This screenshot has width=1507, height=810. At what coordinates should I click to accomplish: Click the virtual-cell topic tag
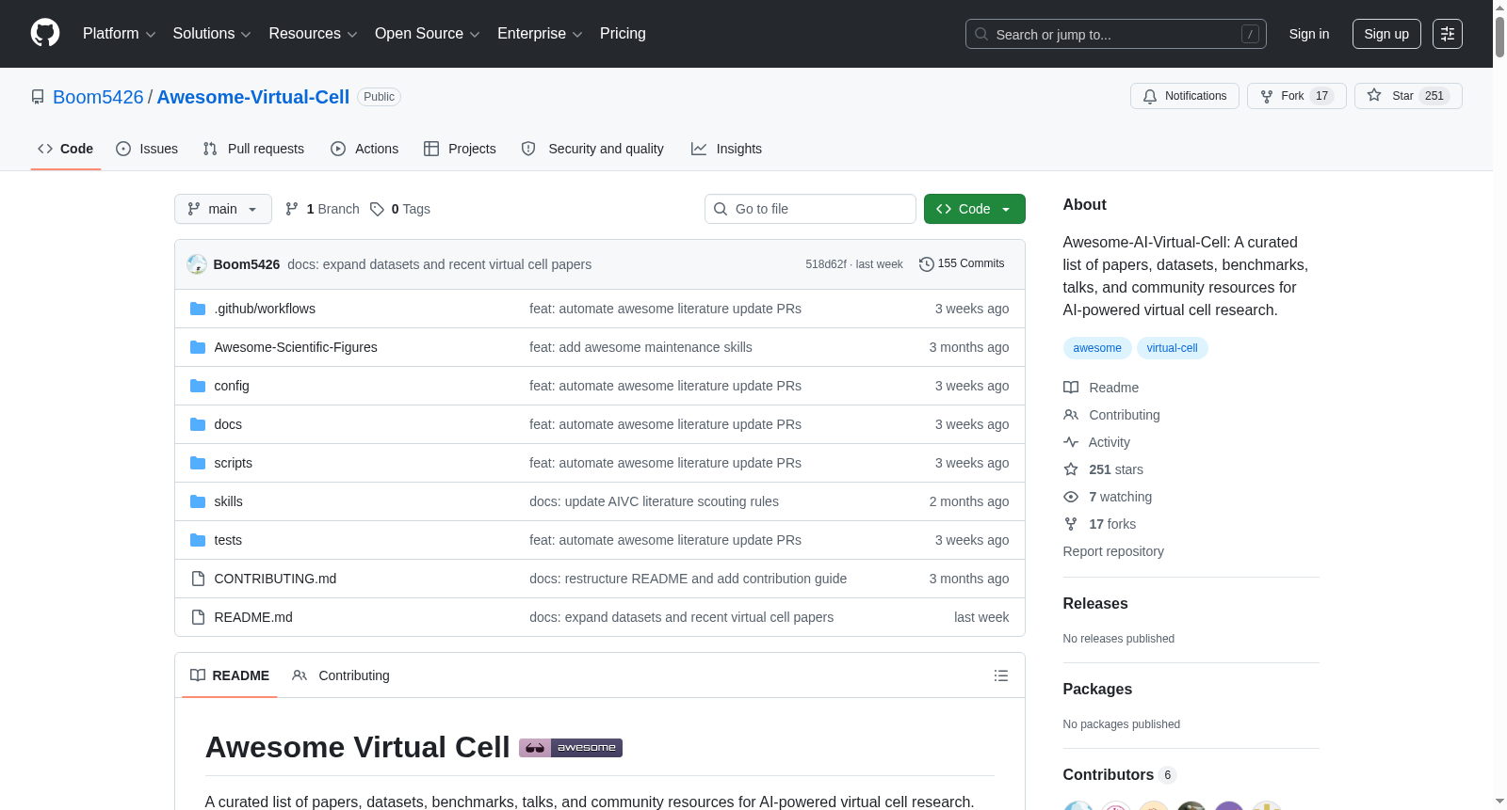pyautogui.click(x=1173, y=348)
